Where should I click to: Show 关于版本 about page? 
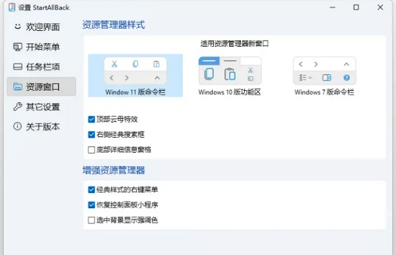click(42, 127)
